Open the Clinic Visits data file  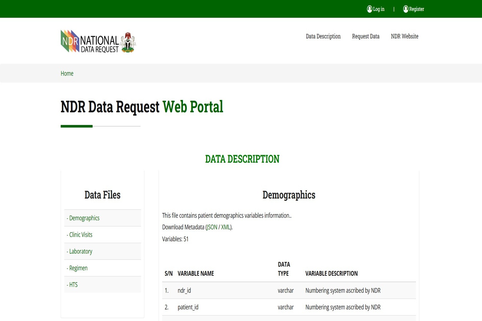pyautogui.click(x=81, y=235)
